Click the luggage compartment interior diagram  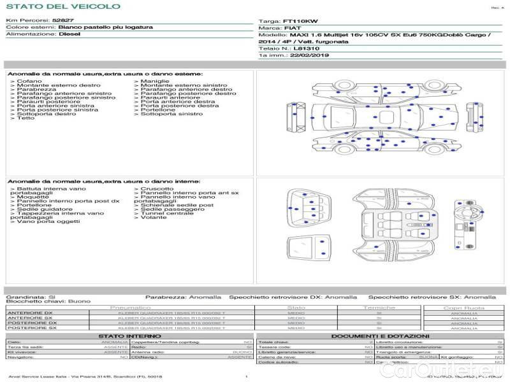309,208
